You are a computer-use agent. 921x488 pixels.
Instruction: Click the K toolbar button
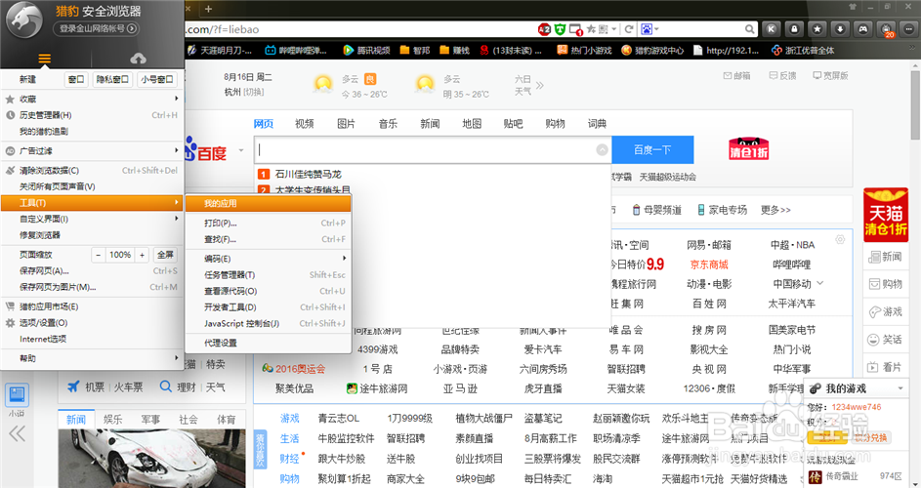[772, 28]
